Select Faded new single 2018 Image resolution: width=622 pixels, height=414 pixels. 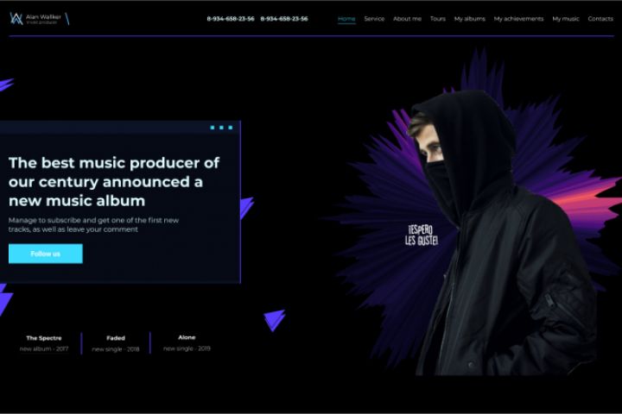116,343
